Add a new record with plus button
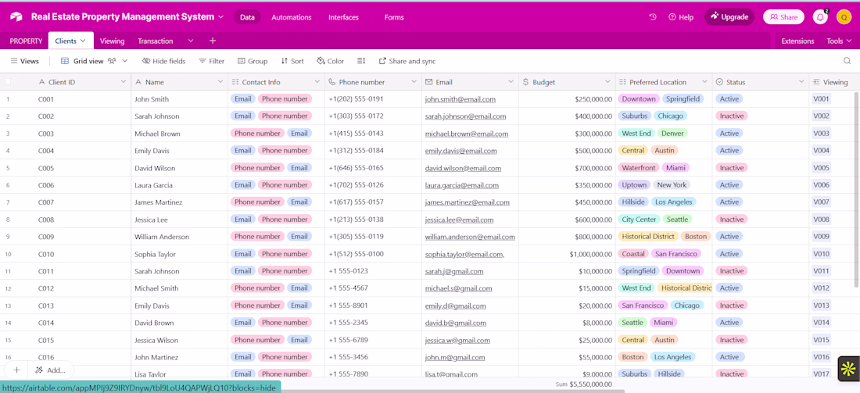This screenshot has height=393, width=860. pos(17,370)
